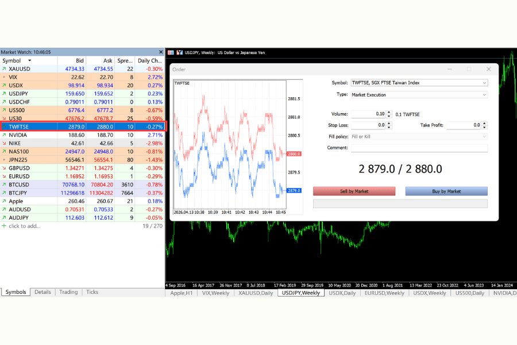Click the Sell by Market button
517x345 pixels.
(x=354, y=191)
